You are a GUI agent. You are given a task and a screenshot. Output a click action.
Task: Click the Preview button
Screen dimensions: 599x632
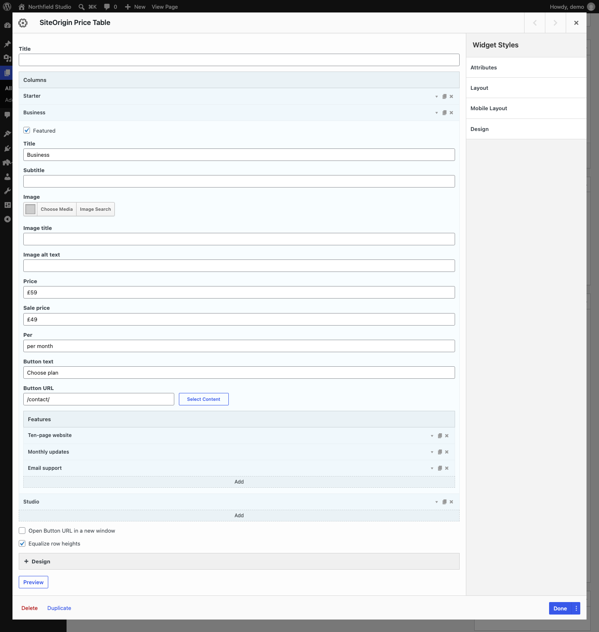(33, 582)
